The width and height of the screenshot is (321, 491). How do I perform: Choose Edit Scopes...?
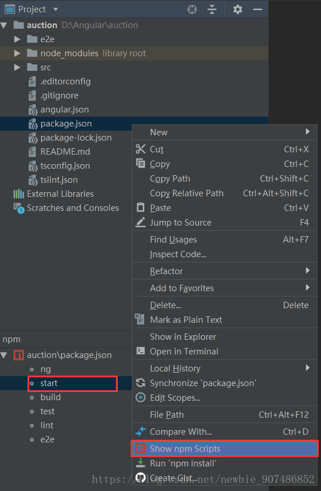pyautogui.click(x=224, y=398)
